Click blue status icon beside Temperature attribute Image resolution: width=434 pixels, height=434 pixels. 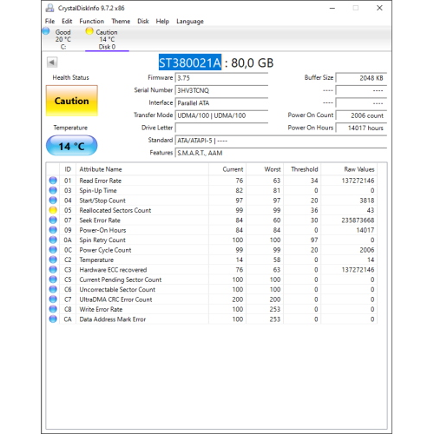53,260
